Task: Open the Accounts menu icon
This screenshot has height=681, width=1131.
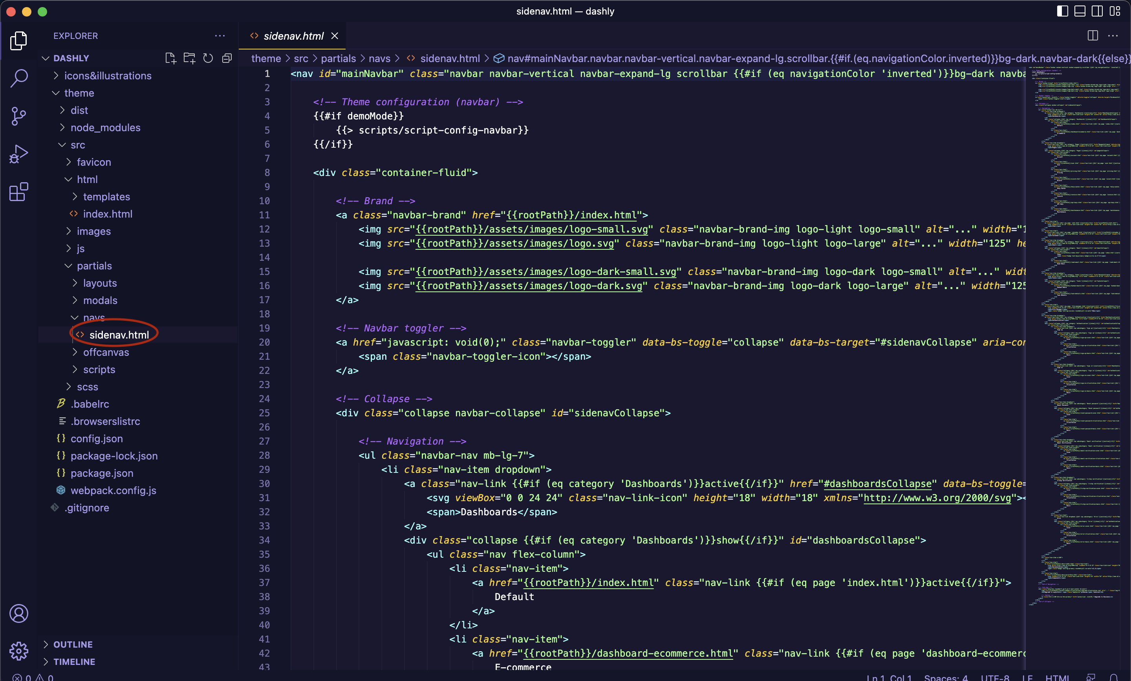Action: pyautogui.click(x=18, y=613)
